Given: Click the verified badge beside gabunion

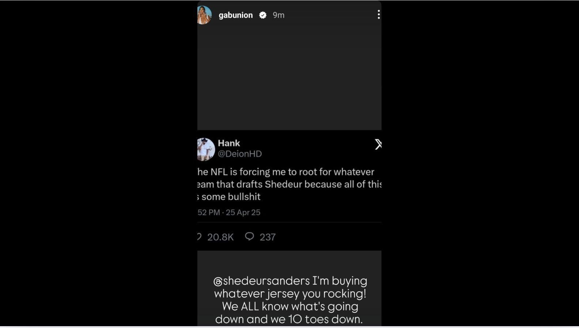Looking at the screenshot, I should [x=263, y=15].
